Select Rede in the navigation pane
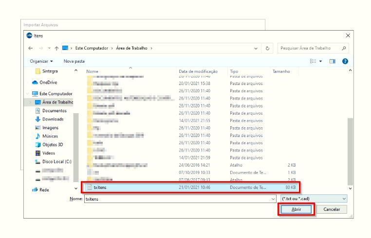 tap(40, 190)
